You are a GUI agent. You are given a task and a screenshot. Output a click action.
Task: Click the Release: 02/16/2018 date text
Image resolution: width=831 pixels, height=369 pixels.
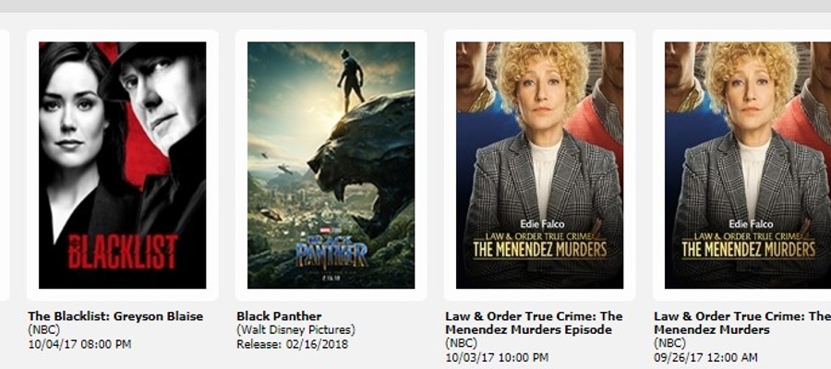292,344
